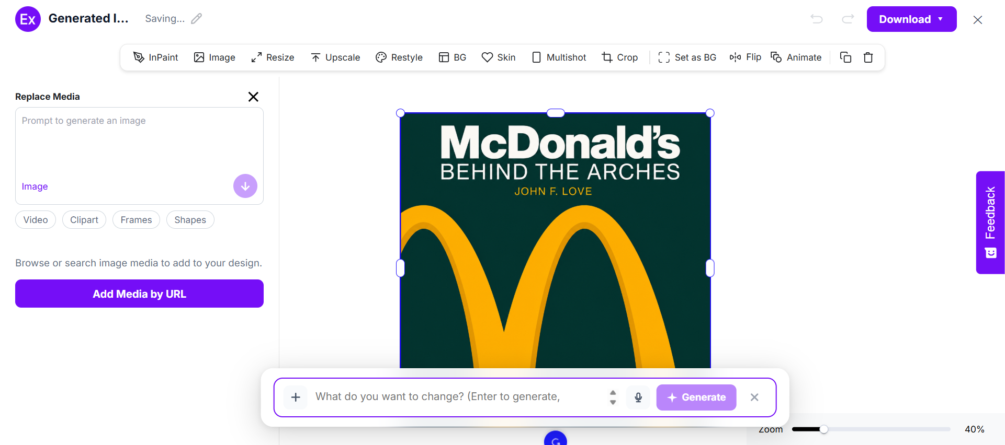Screen dimensions: 1005x445
Task: Edit project name with pencil icon
Action: 197,19
